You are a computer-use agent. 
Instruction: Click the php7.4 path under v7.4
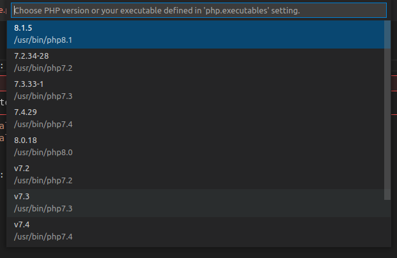(43, 236)
